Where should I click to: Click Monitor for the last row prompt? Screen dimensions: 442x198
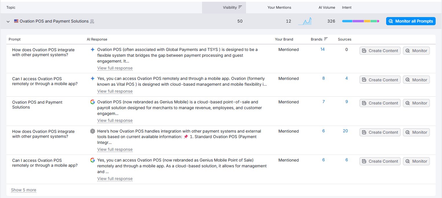tap(416, 161)
